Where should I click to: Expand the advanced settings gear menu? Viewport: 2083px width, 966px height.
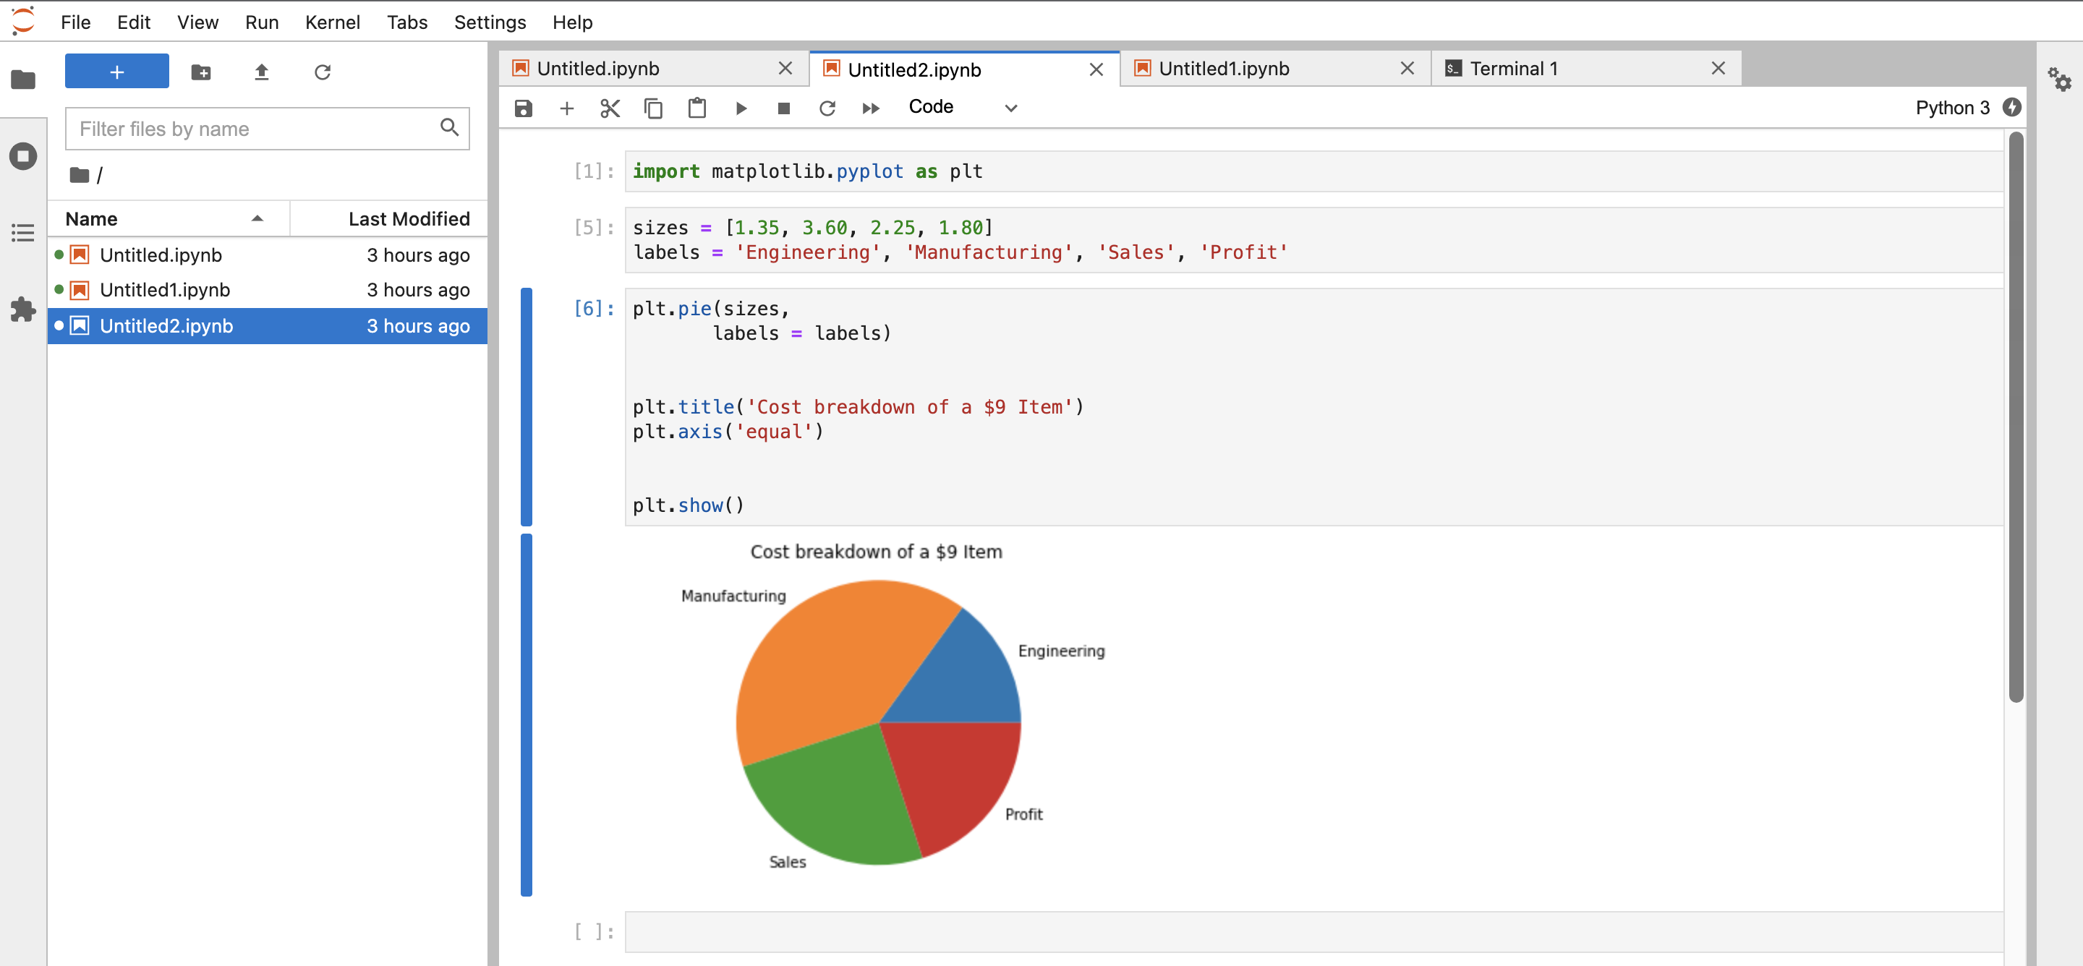coord(2061,80)
